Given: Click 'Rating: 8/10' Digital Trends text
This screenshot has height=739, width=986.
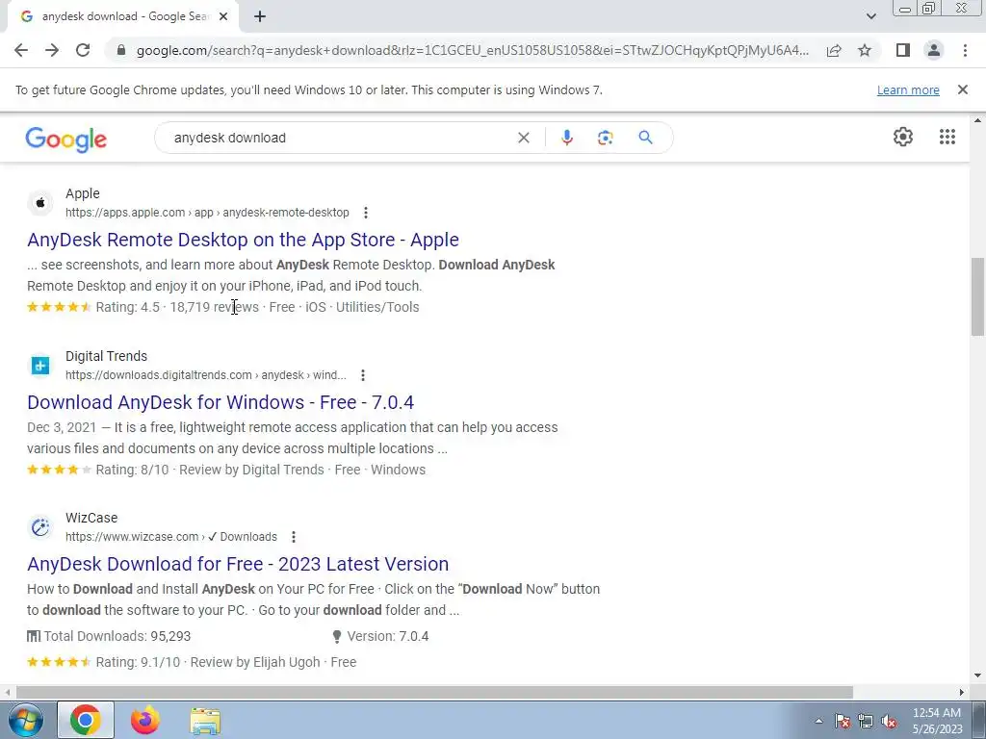Looking at the screenshot, I should [132, 470].
